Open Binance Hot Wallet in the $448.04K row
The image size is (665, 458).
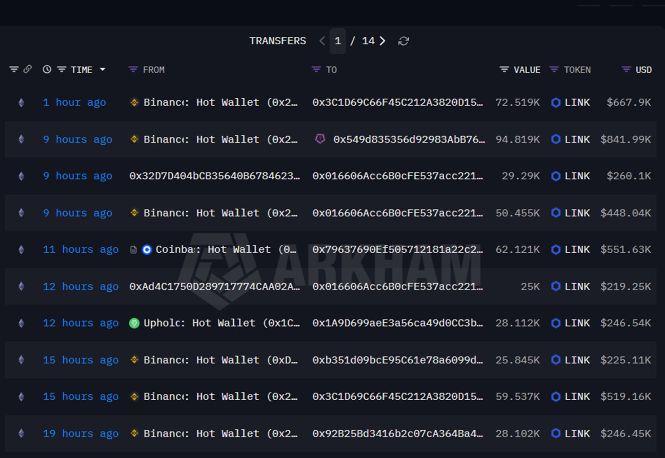220,213
